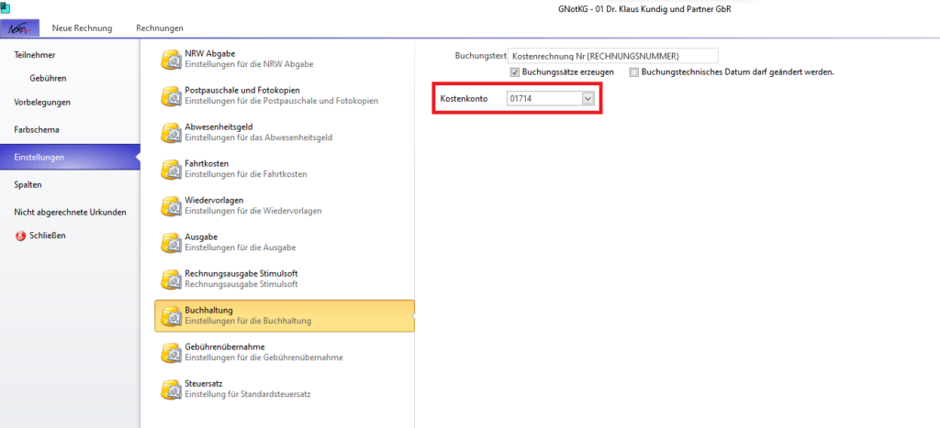Image resolution: width=940 pixels, height=428 pixels.
Task: Switch to the Neue Rechnung tab
Action: click(x=82, y=28)
